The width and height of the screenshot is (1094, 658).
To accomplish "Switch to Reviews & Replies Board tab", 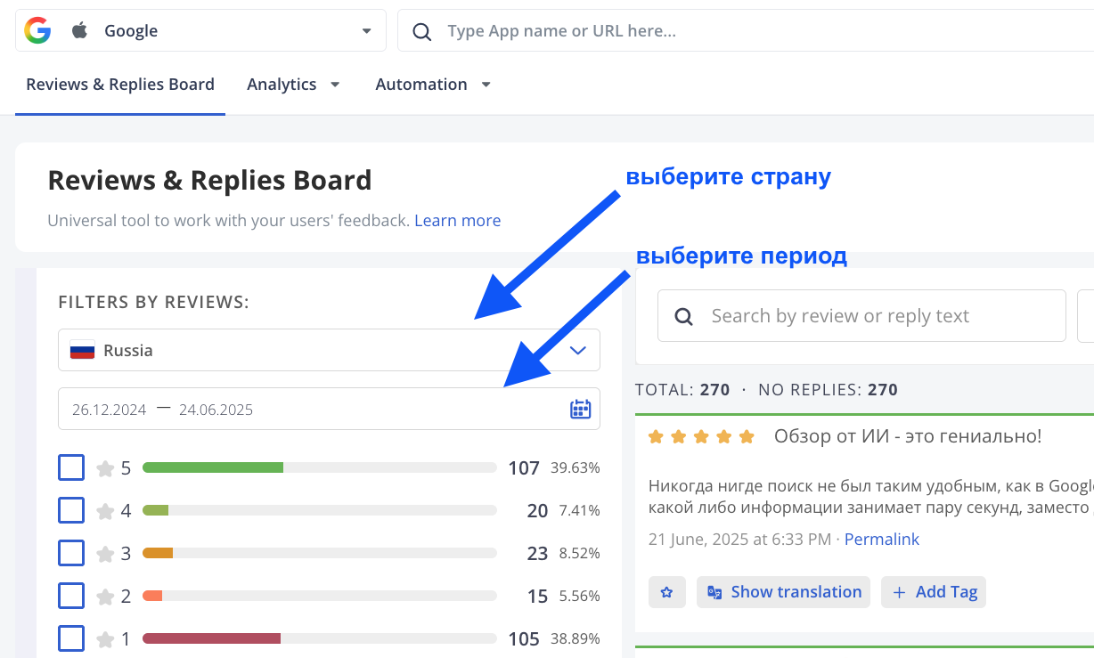I will coord(120,85).
